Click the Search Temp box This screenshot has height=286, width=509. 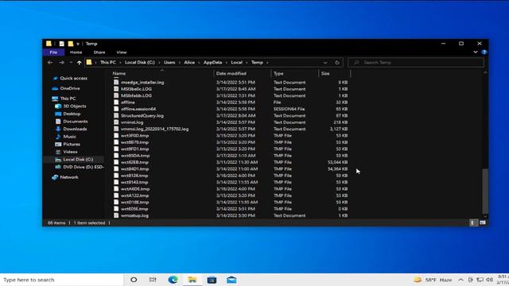(x=416, y=62)
